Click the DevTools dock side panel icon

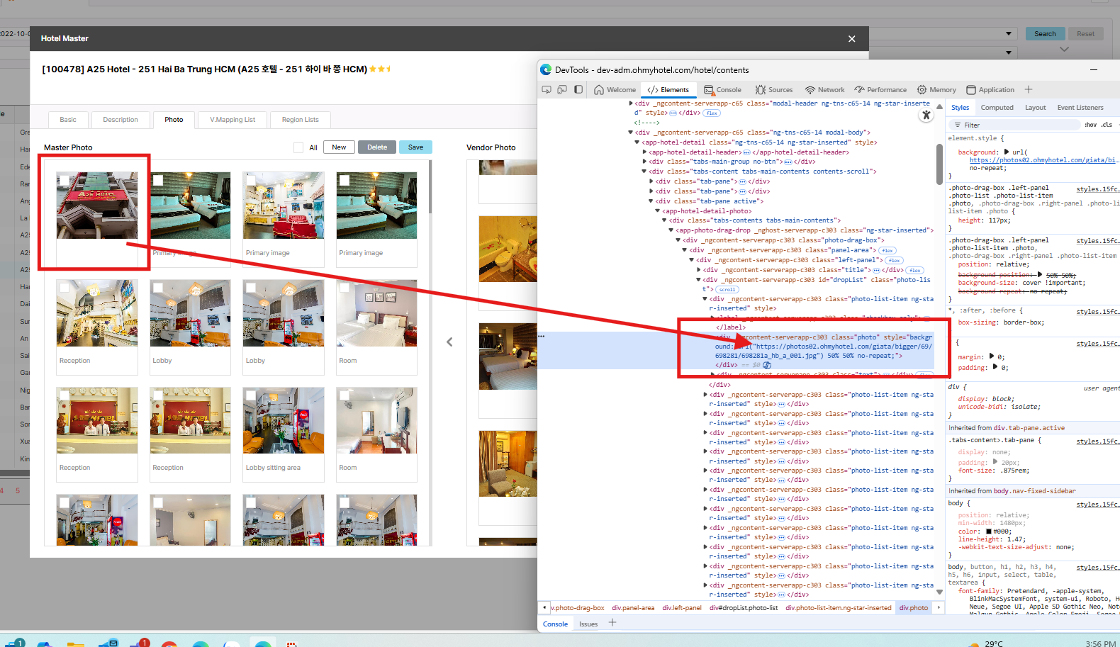pos(578,90)
